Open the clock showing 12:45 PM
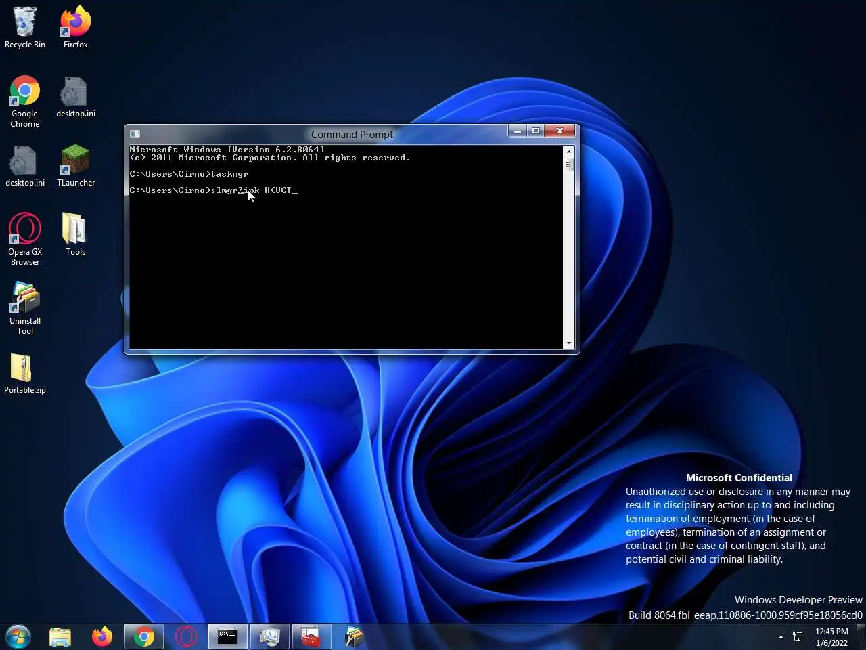The width and height of the screenshot is (866, 650). (x=831, y=636)
